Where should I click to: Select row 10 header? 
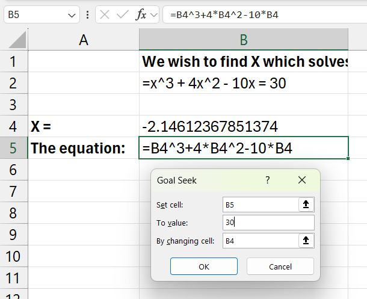click(x=14, y=256)
